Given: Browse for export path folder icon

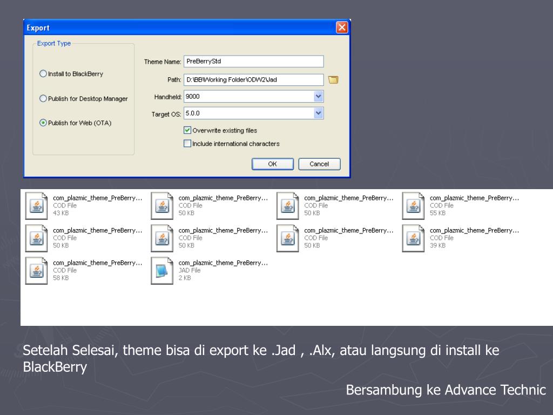Looking at the screenshot, I should tap(333, 80).
